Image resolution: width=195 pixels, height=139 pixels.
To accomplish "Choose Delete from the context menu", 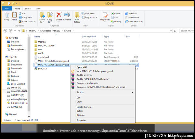I will 80,111.
